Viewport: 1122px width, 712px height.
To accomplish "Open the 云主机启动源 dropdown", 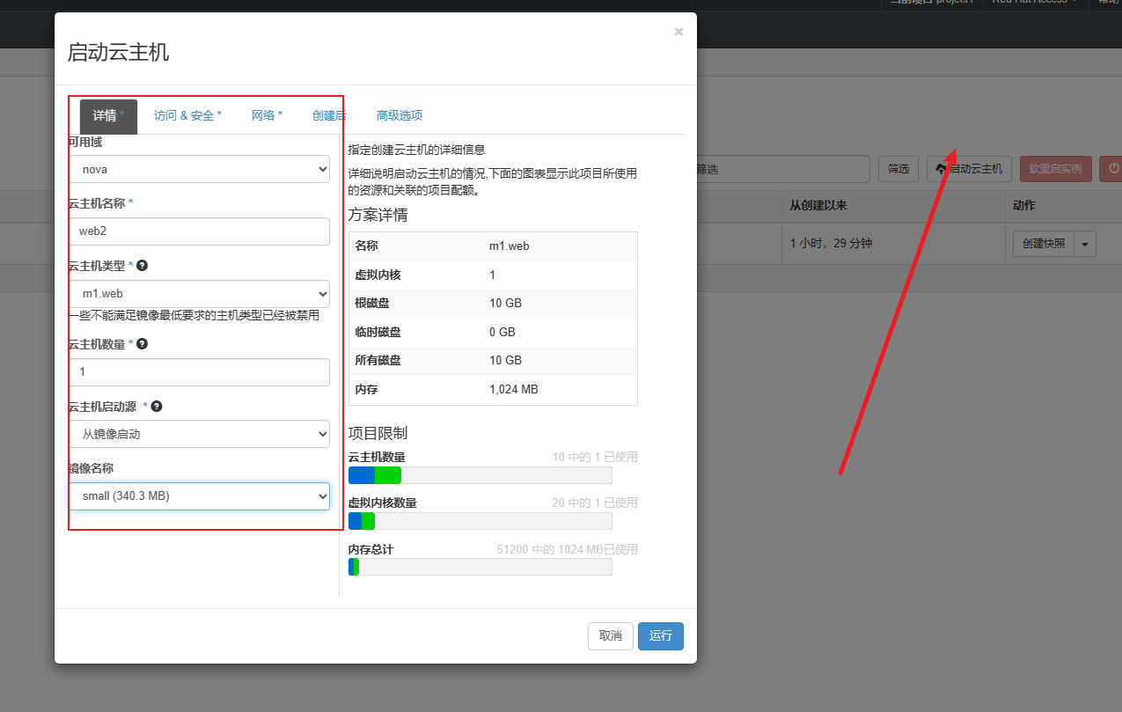I will point(199,434).
